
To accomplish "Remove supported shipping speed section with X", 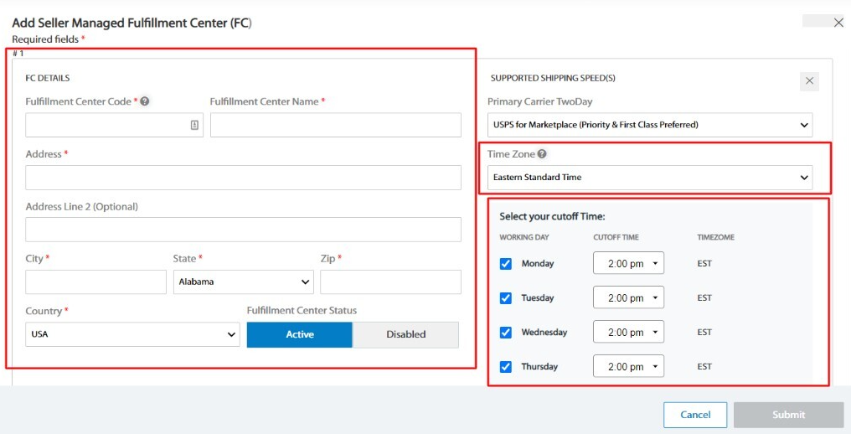I will point(809,81).
